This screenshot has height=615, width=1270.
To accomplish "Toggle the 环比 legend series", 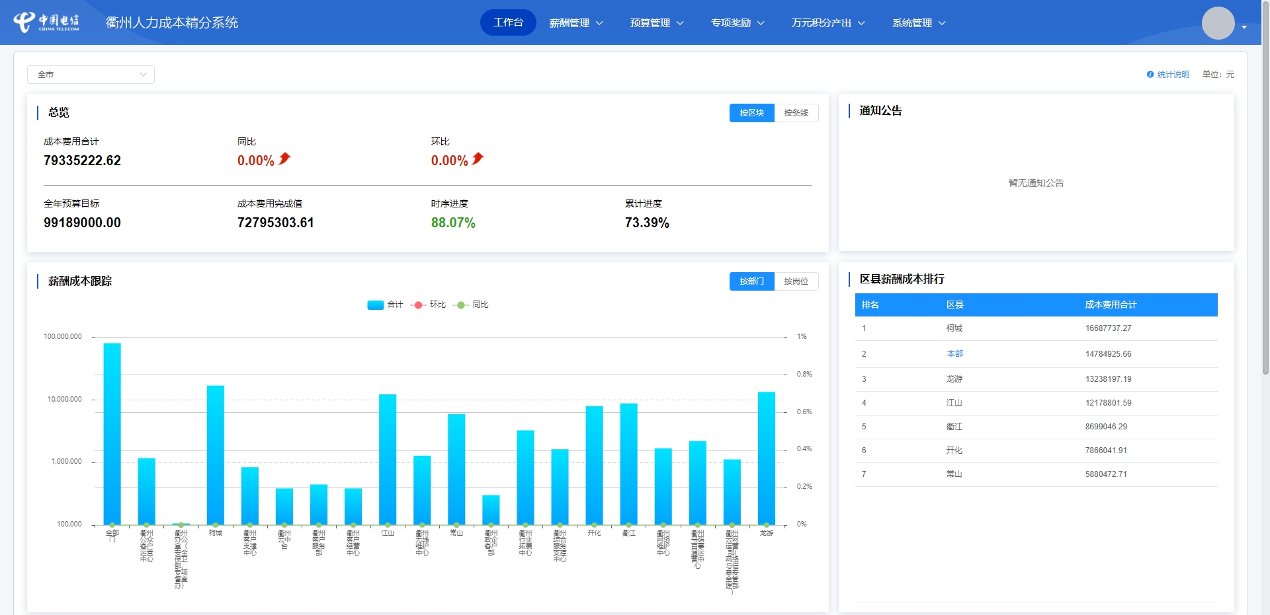I will click(x=428, y=305).
